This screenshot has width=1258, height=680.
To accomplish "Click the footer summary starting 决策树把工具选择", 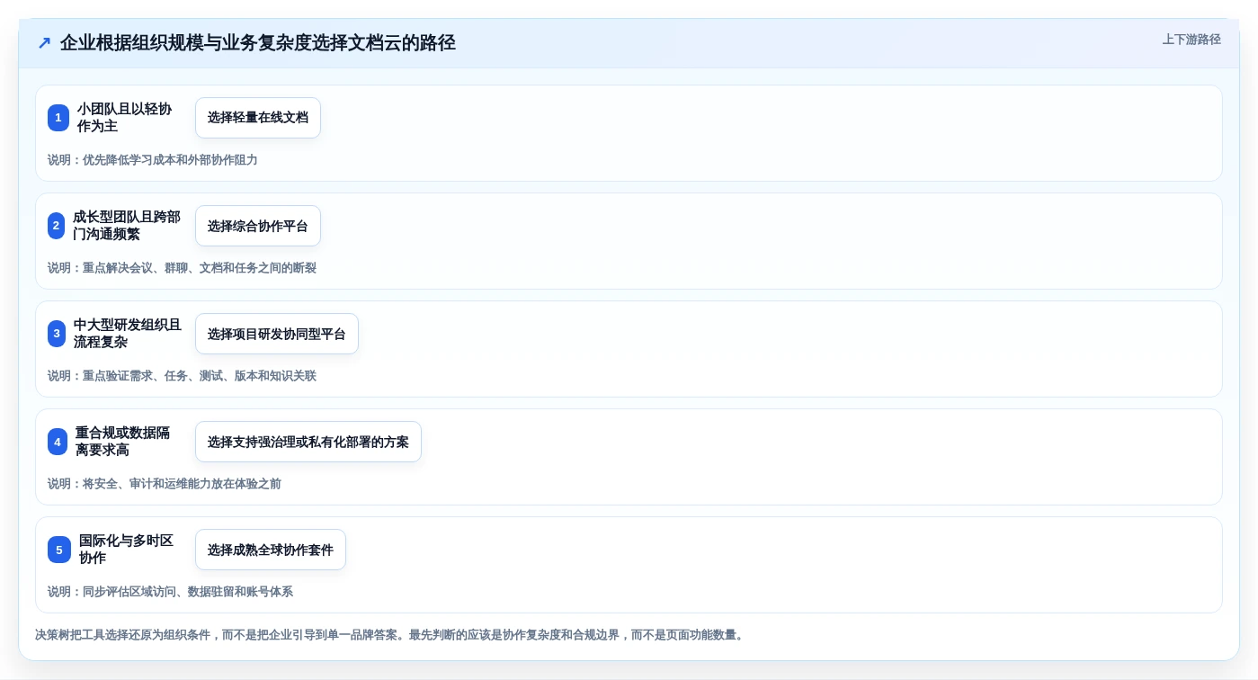I will [390, 635].
